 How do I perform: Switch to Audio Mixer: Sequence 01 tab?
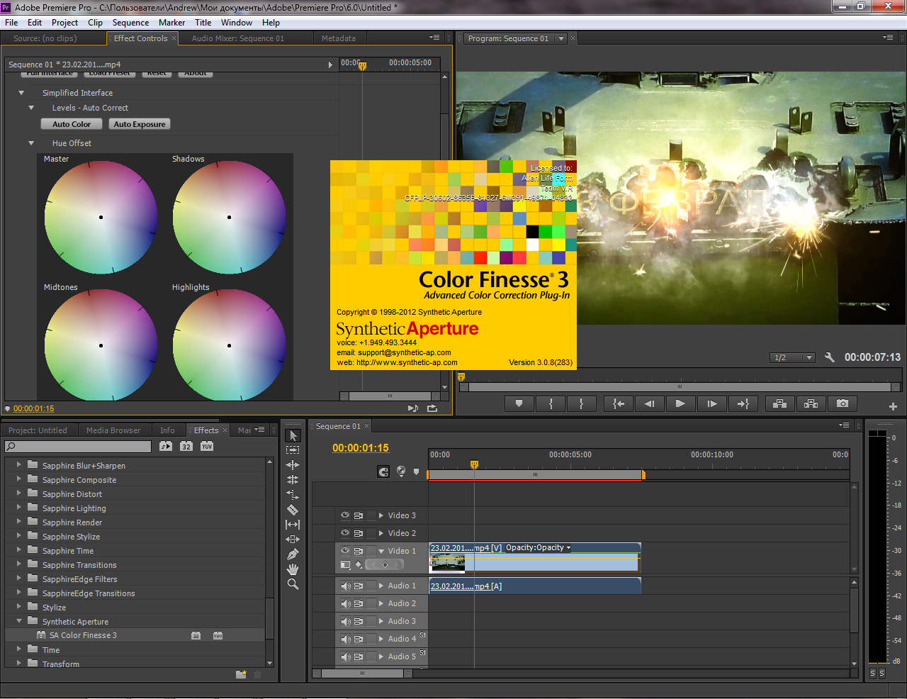point(237,38)
